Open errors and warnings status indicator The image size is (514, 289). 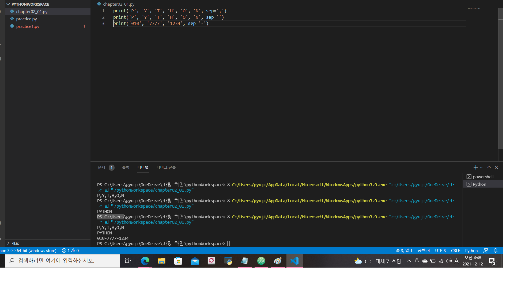point(70,250)
